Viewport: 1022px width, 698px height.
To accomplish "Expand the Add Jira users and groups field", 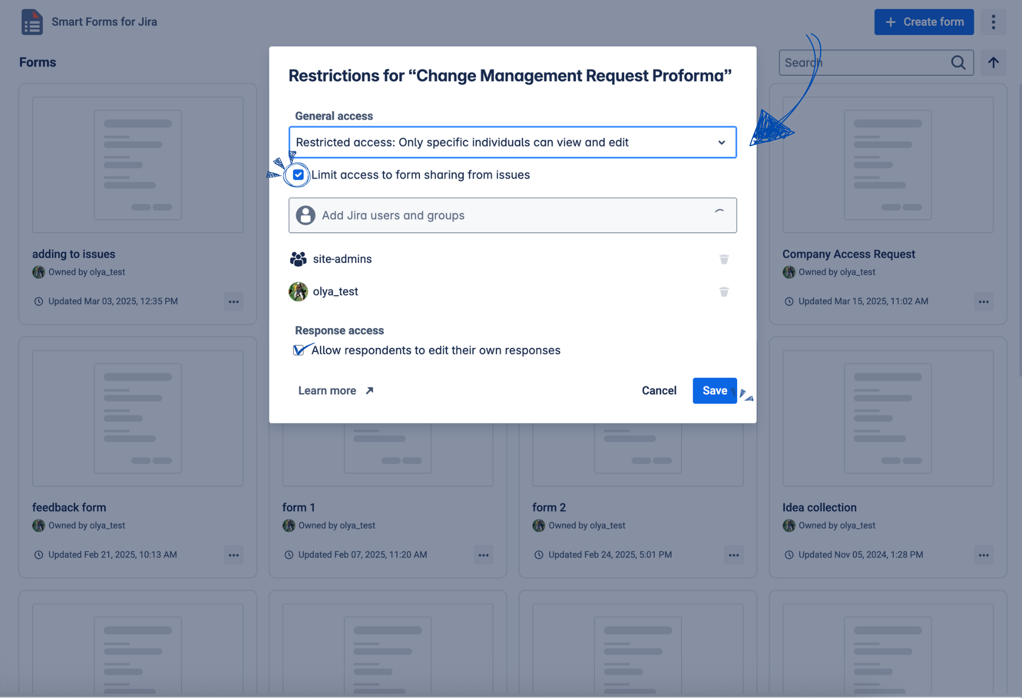I will click(512, 215).
